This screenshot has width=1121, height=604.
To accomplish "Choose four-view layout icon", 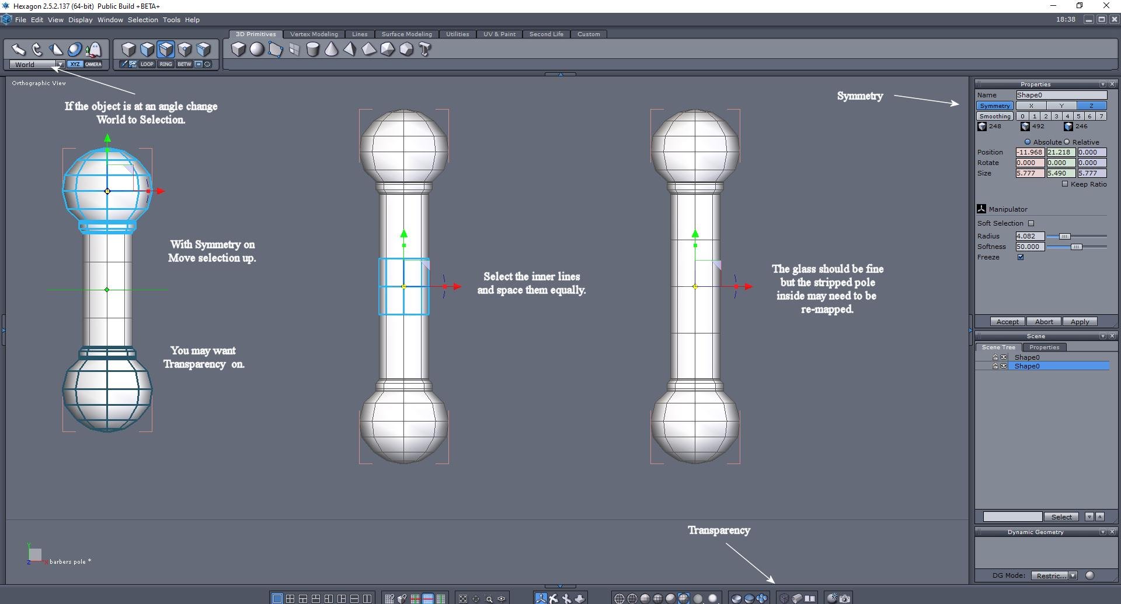I will pyautogui.click(x=290, y=598).
